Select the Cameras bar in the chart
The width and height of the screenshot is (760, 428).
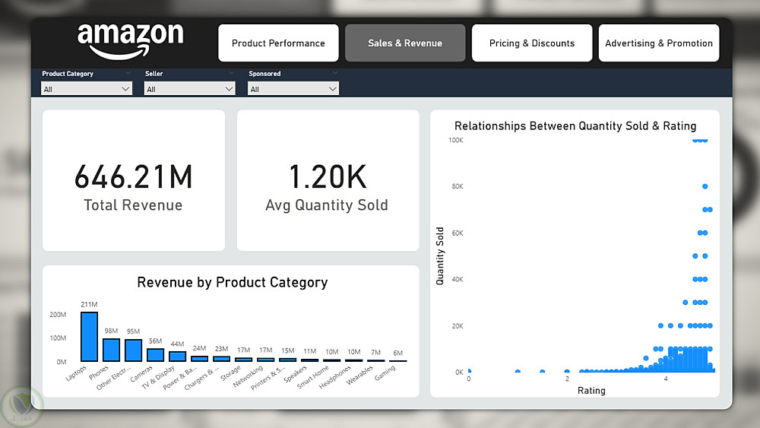(x=156, y=355)
